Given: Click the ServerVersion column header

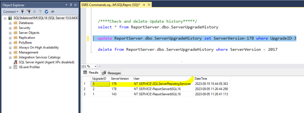Looking at the screenshot, I should click(x=121, y=79).
